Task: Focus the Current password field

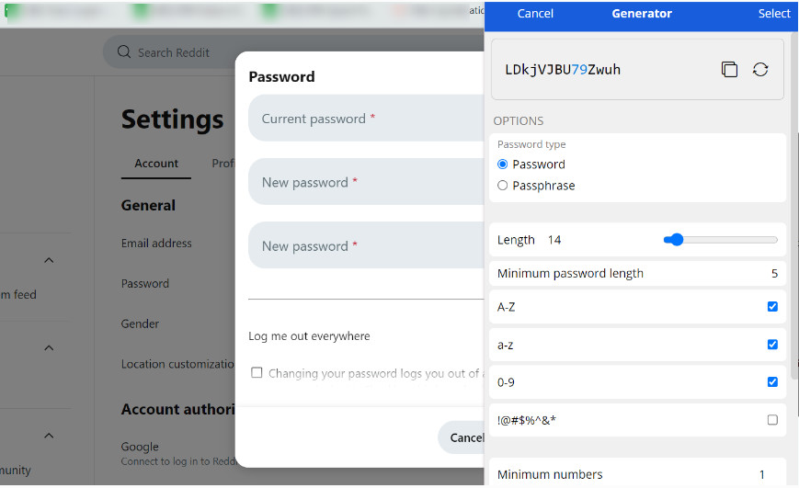Action: pyautogui.click(x=368, y=119)
